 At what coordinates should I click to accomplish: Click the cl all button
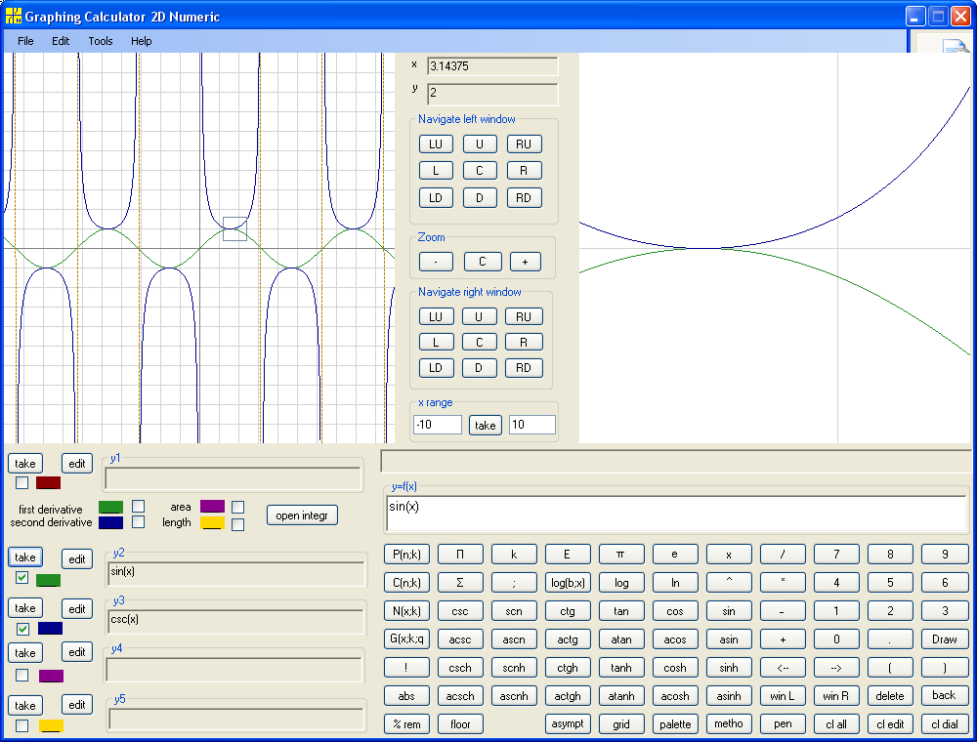click(x=836, y=724)
